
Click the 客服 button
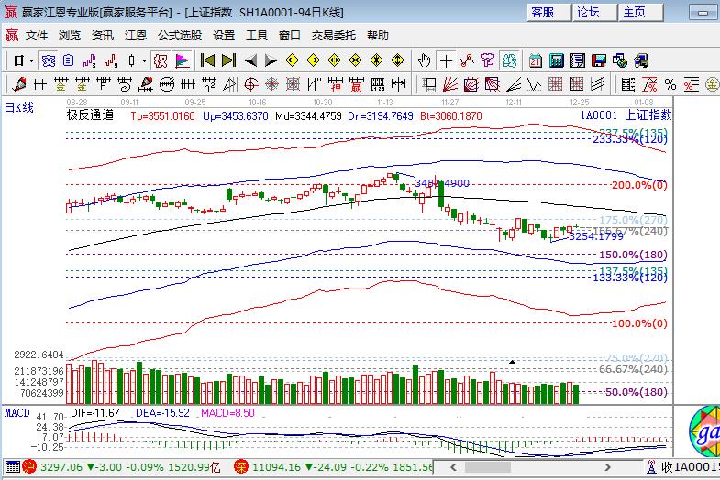pos(543,12)
